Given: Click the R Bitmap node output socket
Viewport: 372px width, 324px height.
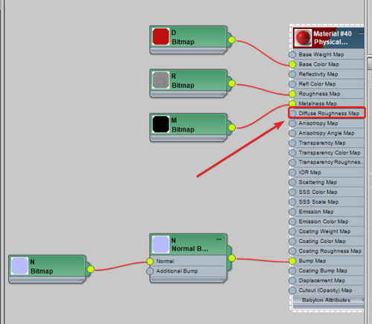Looking at the screenshot, I should pos(231,83).
